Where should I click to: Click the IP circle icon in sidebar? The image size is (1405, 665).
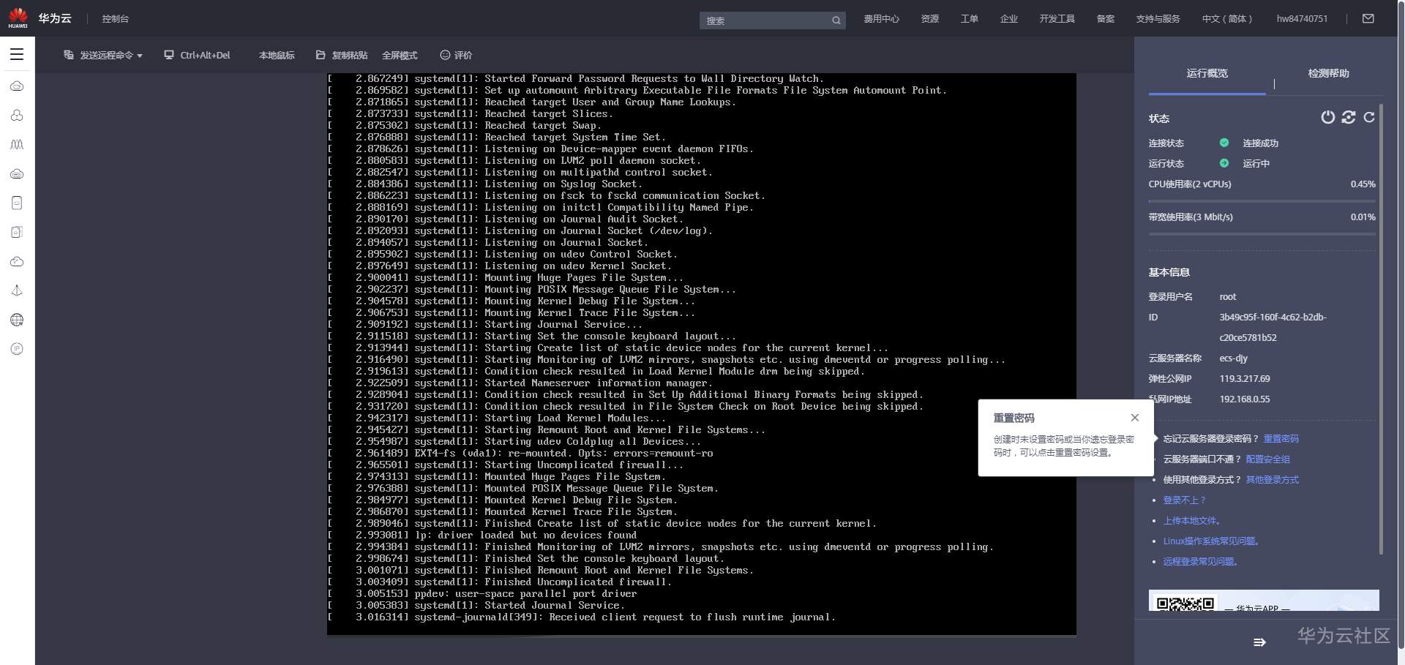point(17,349)
